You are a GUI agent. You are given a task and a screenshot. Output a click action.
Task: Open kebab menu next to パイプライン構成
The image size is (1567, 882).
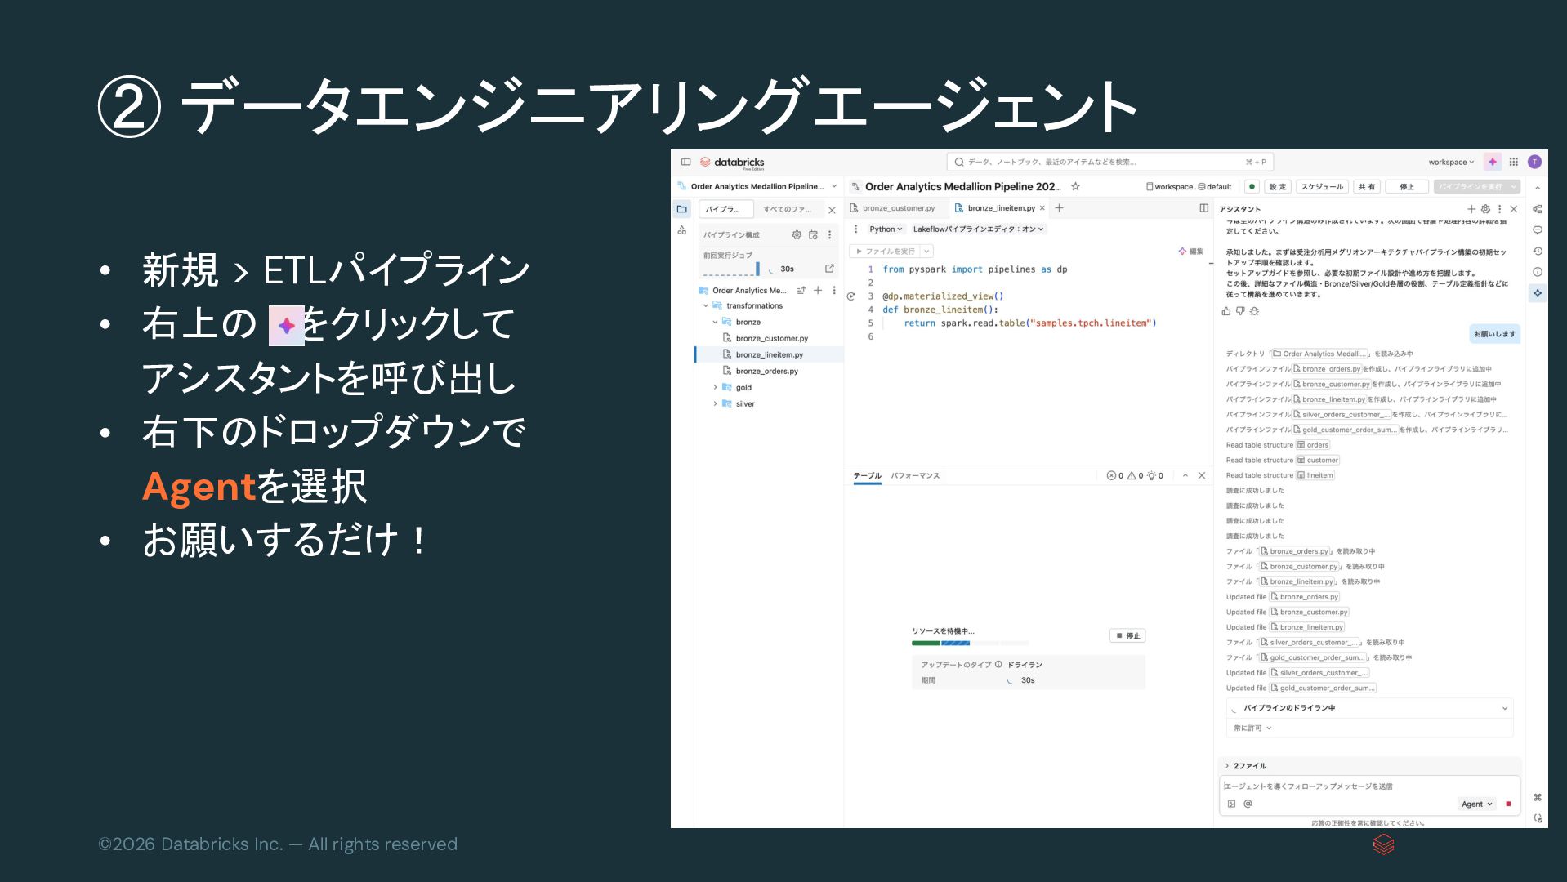tap(829, 234)
